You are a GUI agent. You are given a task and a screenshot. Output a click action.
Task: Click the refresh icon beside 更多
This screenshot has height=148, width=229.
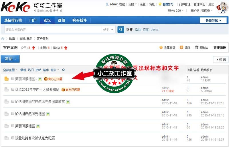point(63,70)
